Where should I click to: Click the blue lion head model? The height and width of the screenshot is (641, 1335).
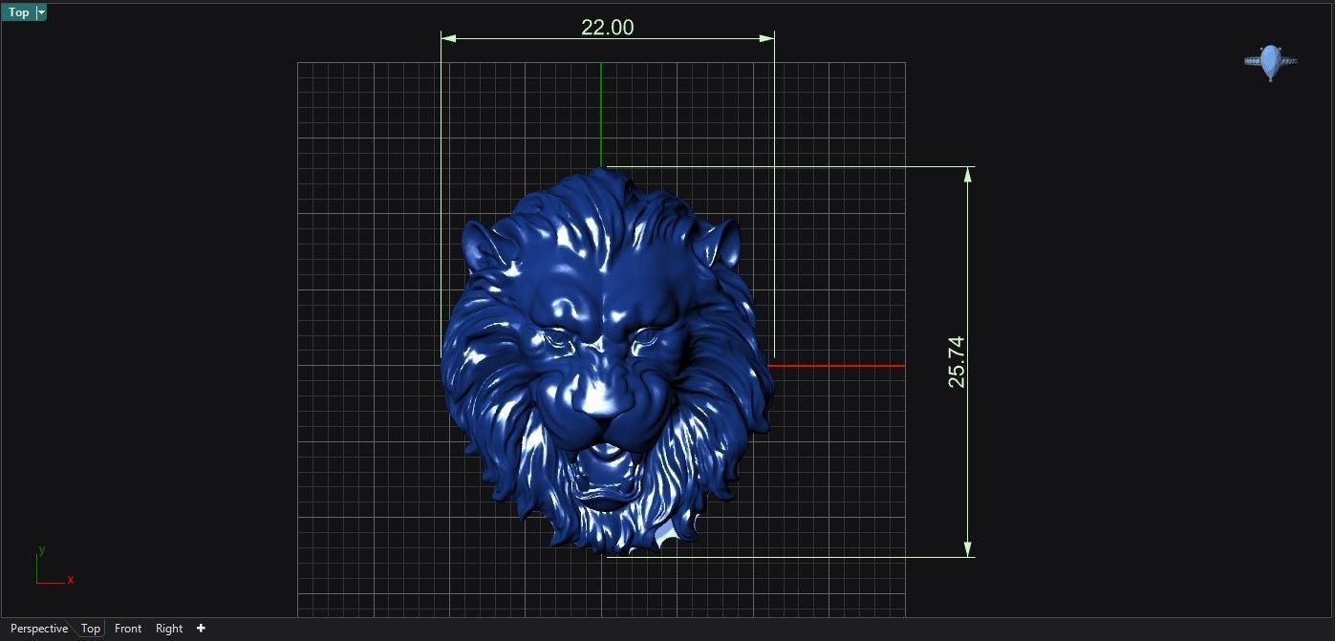(606, 363)
